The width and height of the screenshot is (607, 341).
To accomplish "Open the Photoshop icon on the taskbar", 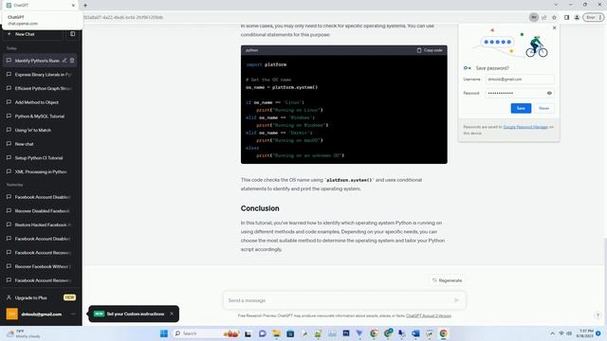I will point(345,333).
